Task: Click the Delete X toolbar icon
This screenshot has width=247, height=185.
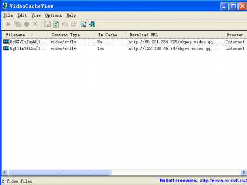Action: point(35,25)
